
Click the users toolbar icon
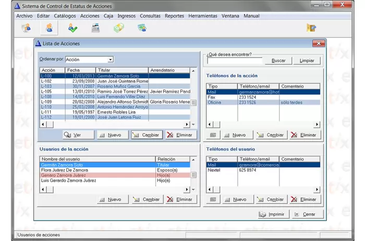[49, 28]
